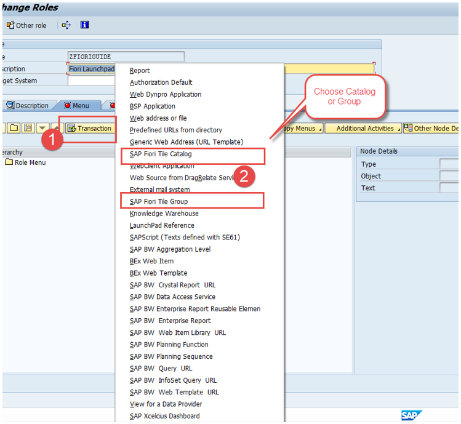461x424 pixels.
Task: Switch to the Menu tab
Action: coord(76,105)
